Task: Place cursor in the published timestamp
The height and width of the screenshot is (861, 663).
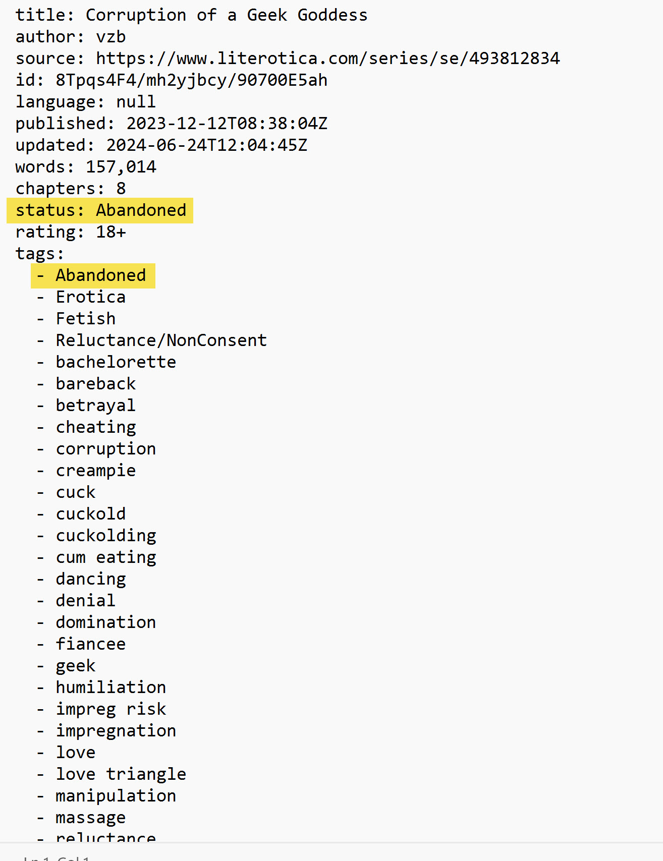Action: (x=227, y=124)
